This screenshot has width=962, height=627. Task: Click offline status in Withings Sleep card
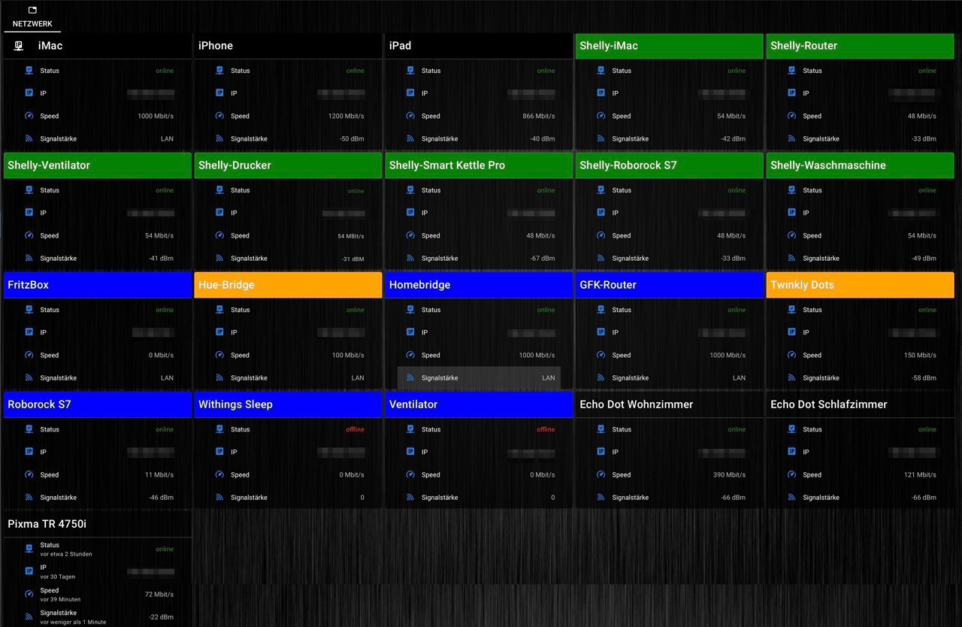point(355,429)
